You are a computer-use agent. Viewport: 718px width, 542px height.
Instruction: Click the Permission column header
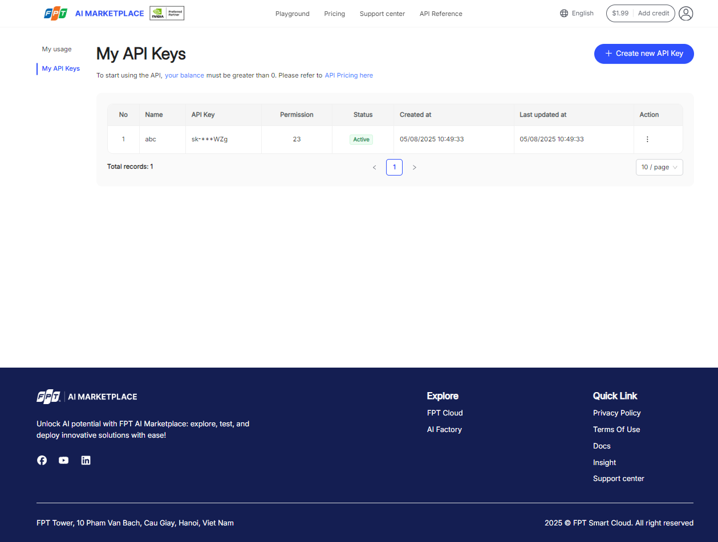click(x=297, y=115)
